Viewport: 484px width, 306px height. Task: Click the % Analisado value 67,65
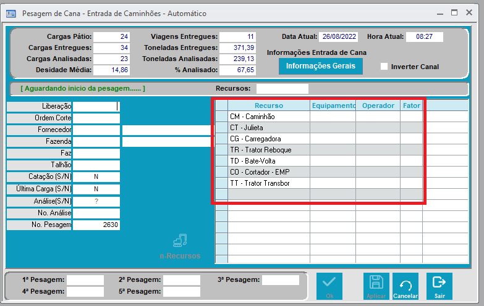tap(237, 70)
